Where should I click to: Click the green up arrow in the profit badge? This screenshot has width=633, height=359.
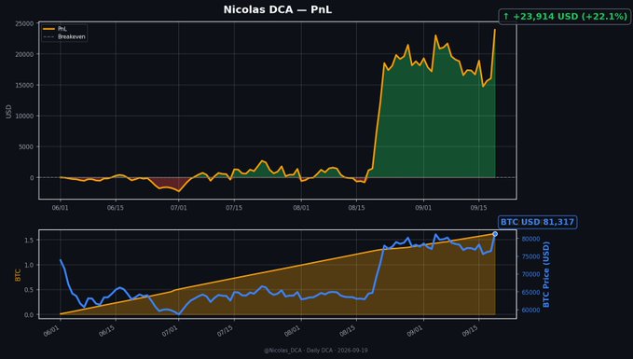506,17
